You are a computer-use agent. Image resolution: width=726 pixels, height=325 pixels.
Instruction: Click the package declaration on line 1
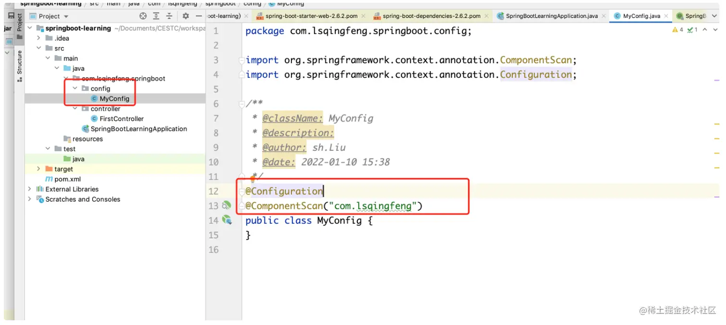(x=359, y=31)
